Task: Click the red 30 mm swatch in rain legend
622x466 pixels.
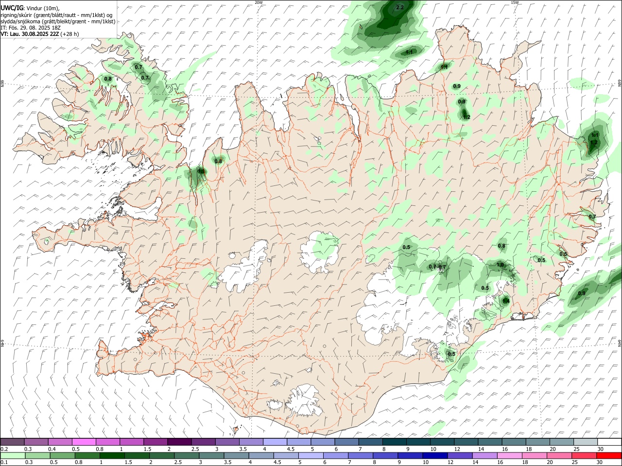Action: click(609, 455)
